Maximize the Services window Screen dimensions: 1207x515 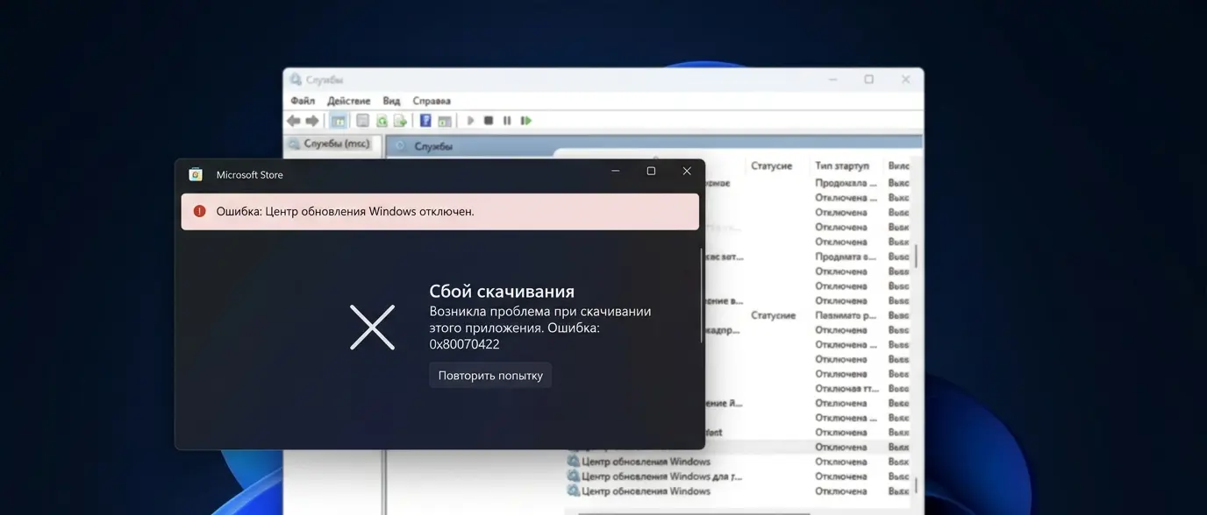868,80
